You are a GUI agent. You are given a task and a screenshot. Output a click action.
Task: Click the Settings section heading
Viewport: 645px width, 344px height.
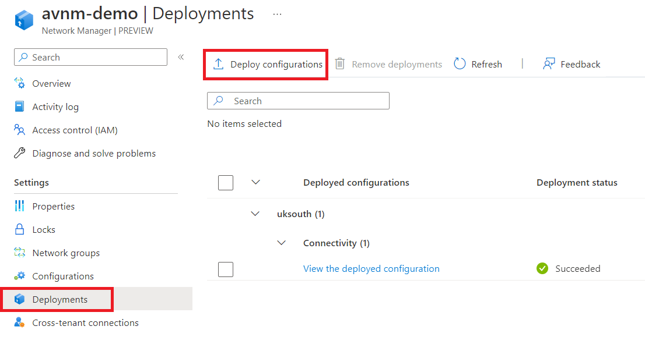[31, 183]
